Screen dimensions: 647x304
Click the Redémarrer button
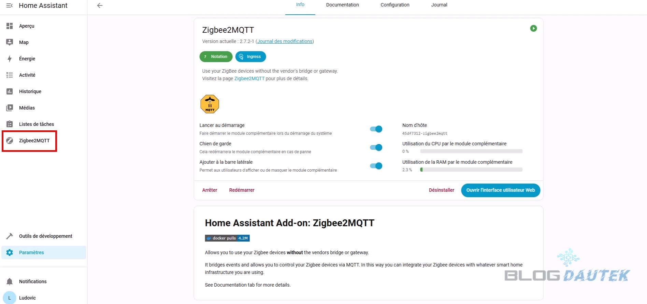242,190
